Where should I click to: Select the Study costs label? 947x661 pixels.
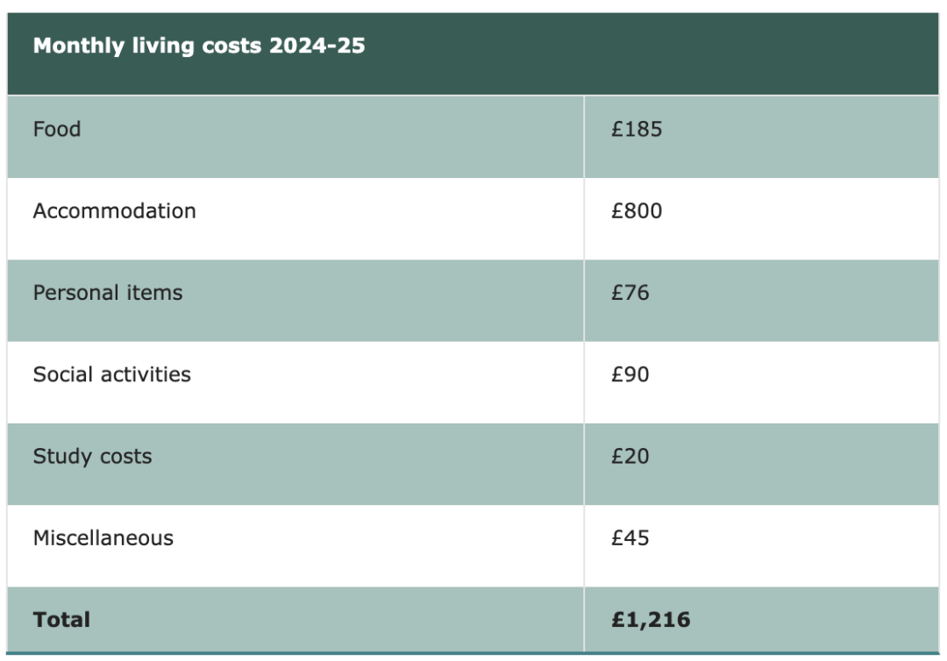tap(92, 457)
